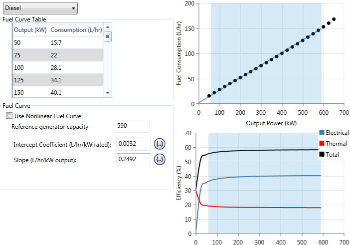Enable Use Nonlinear Fuel Curve checkbox
350x245 pixels.
click(x=9, y=116)
